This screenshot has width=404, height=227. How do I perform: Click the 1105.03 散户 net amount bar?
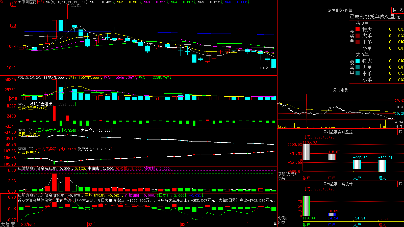tap(307, 152)
